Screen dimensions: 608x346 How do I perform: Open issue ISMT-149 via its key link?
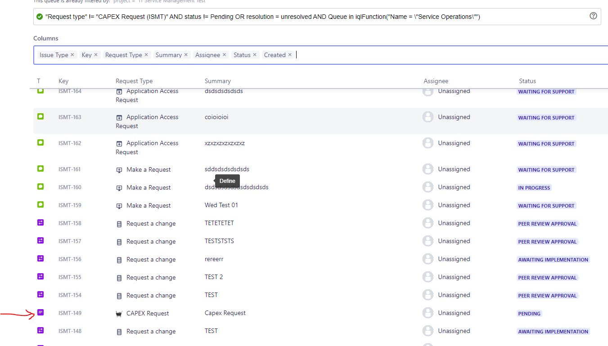point(70,313)
